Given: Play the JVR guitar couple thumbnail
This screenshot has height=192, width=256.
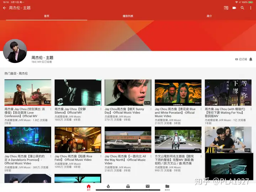Looking at the screenshot, I should coord(228,140).
